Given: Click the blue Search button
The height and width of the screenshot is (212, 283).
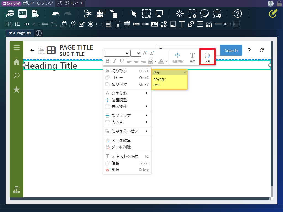Looking at the screenshot, I should click(x=231, y=50).
